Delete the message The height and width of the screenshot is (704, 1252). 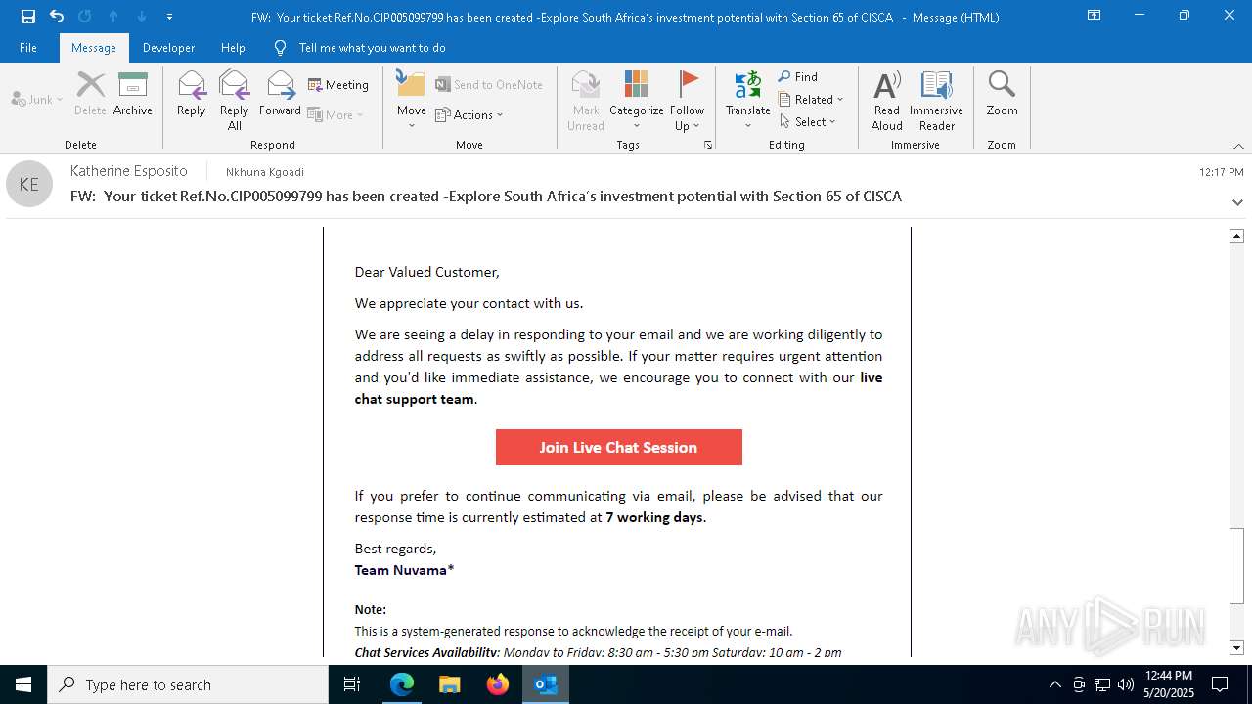(90, 94)
